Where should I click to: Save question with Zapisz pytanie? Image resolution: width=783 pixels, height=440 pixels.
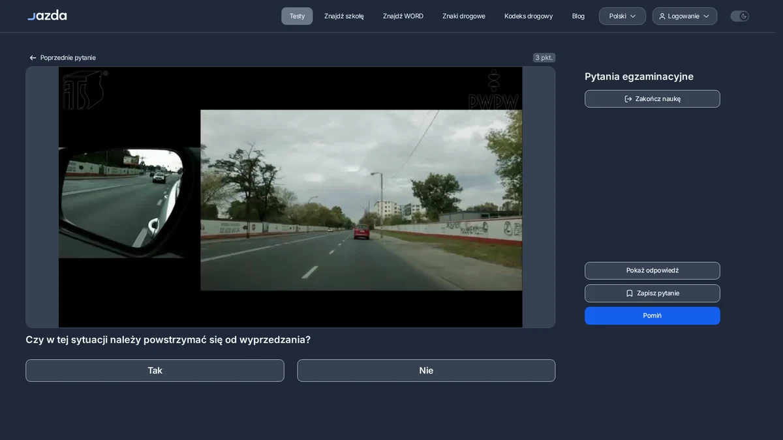(652, 293)
